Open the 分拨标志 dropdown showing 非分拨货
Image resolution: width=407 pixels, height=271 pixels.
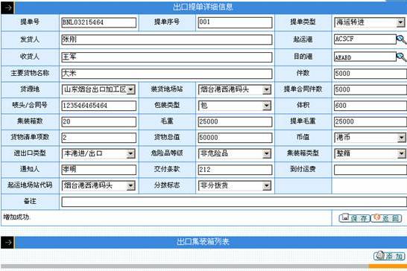pyautogui.click(x=235, y=185)
